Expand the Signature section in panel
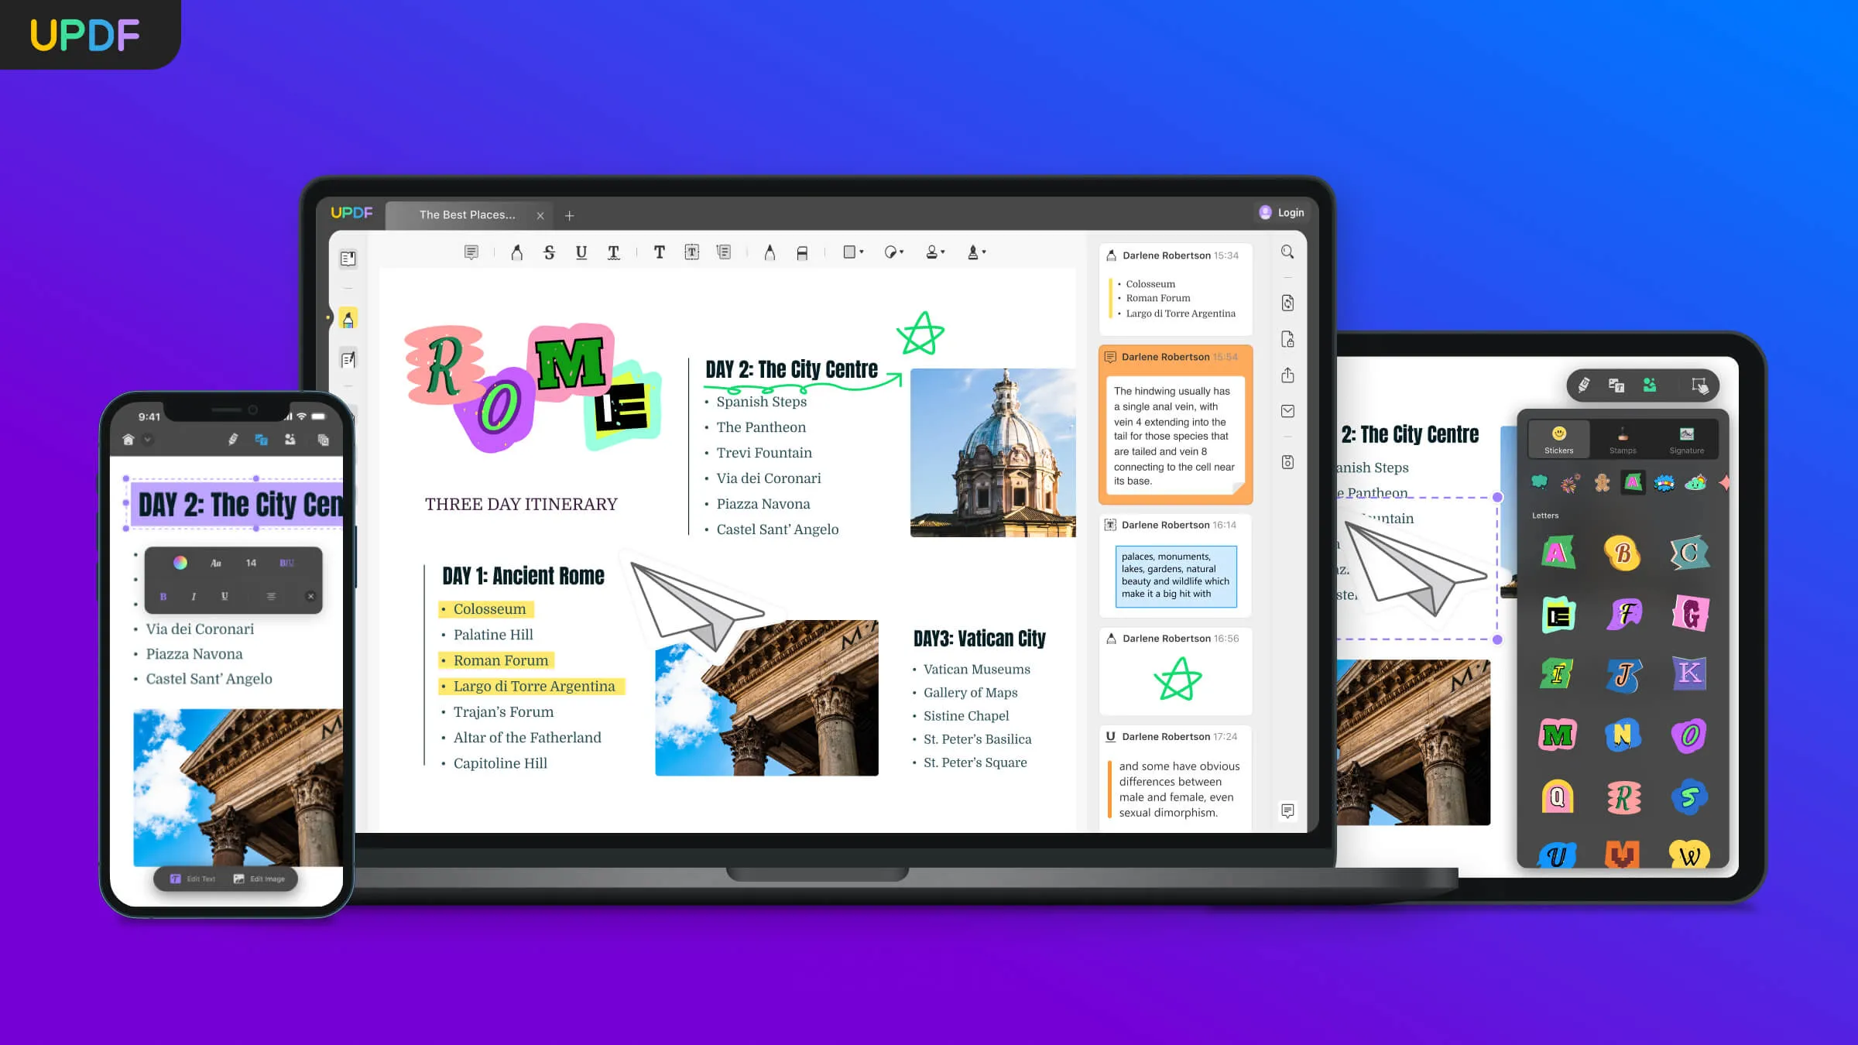Viewport: 1858px width, 1045px height. coord(1685,440)
